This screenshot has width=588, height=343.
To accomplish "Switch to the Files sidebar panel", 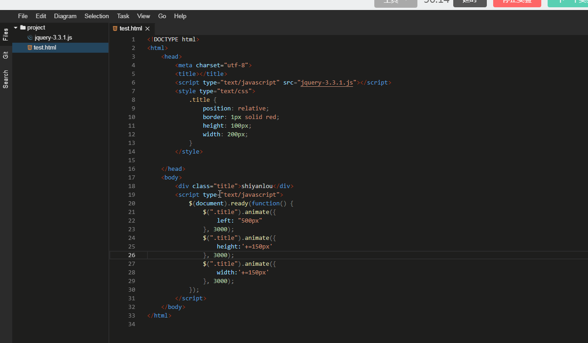I will click(6, 34).
